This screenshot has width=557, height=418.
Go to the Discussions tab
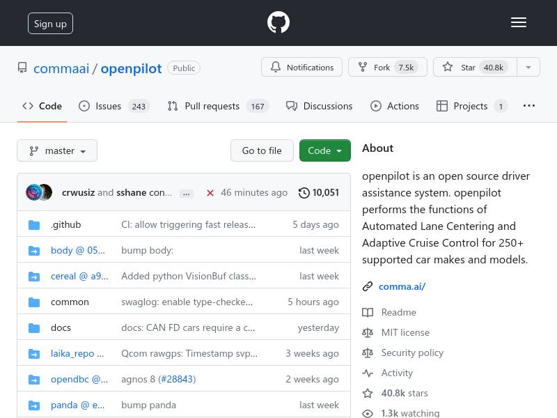tap(319, 106)
